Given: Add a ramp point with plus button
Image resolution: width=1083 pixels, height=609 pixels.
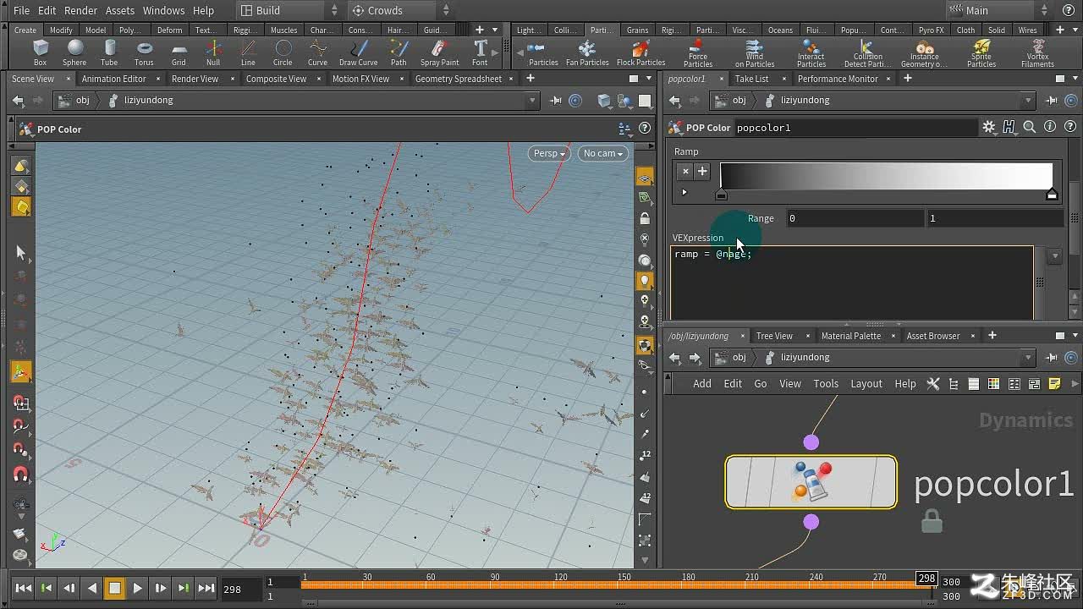Looking at the screenshot, I should pyautogui.click(x=702, y=171).
